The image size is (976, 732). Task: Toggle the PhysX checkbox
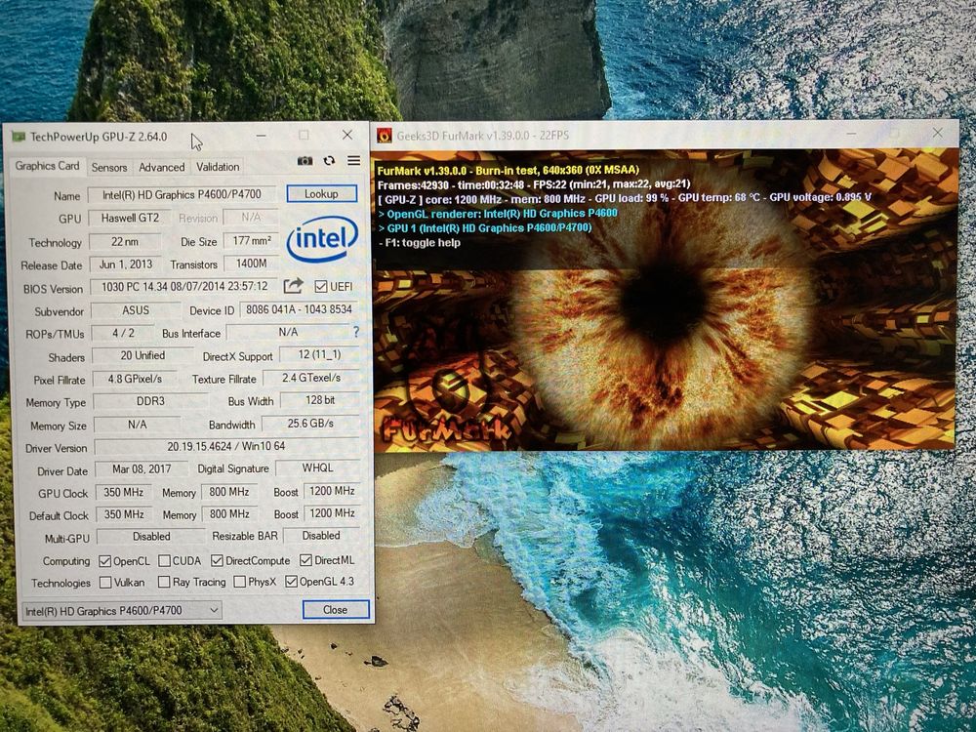point(240,582)
